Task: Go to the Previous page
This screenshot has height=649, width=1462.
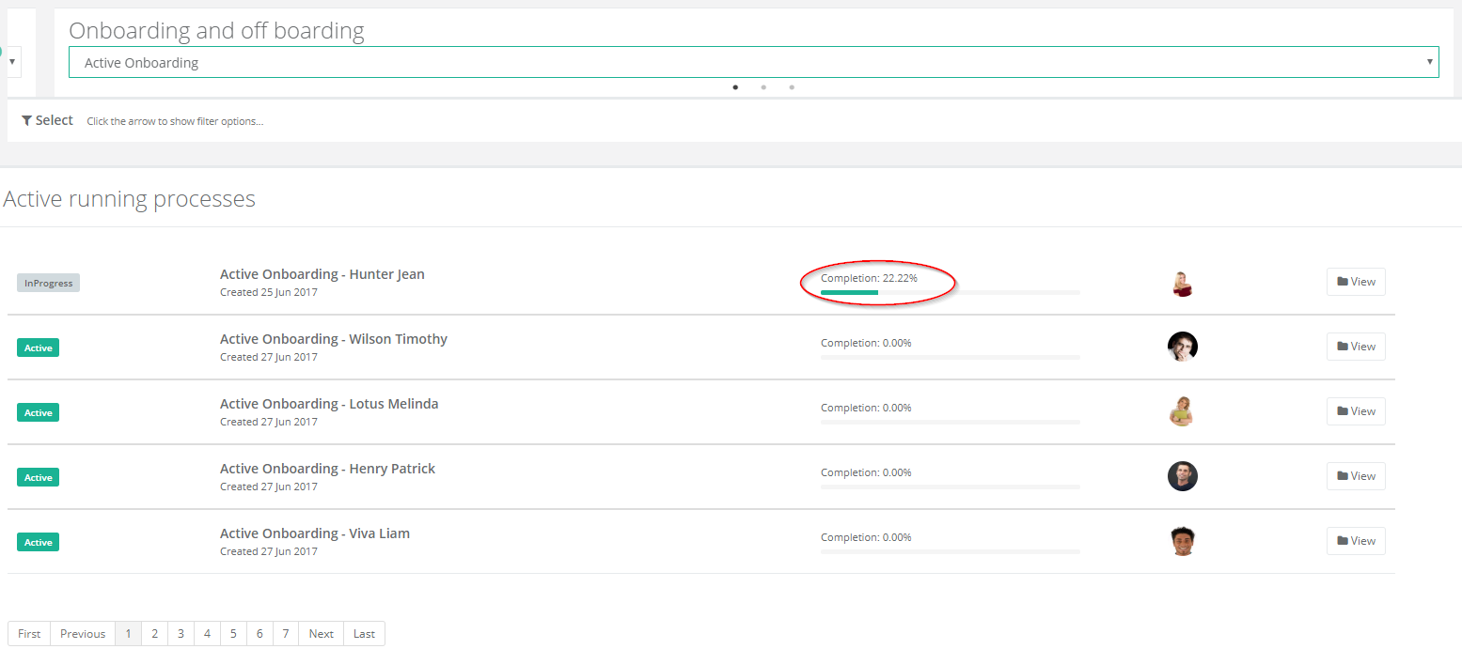Action: click(x=83, y=633)
